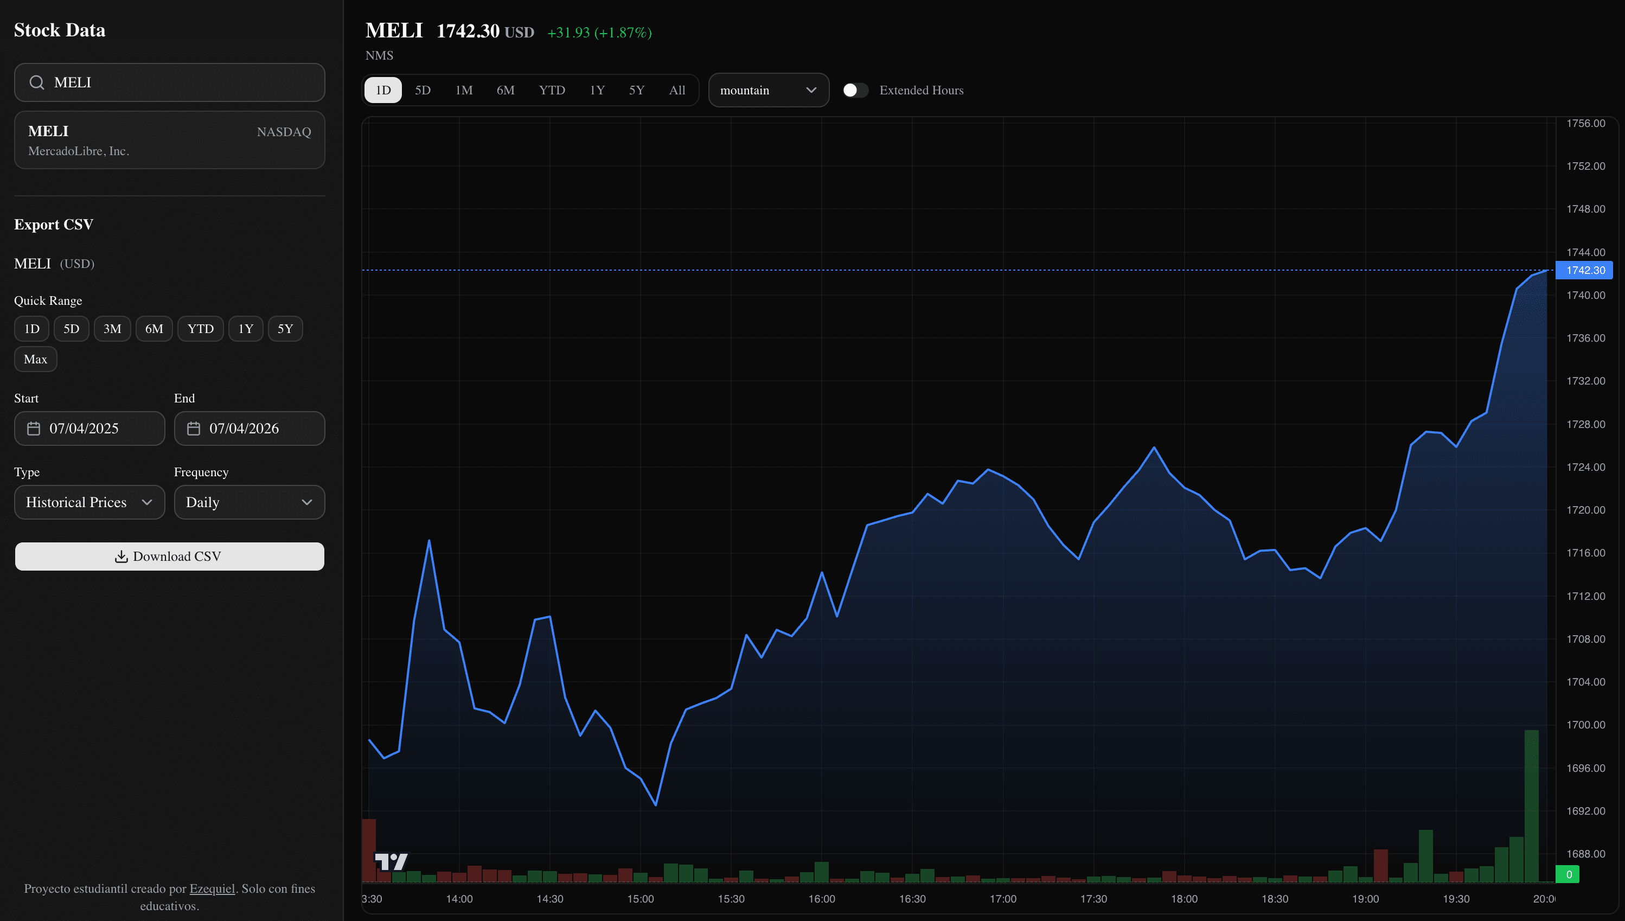
Task: Click the 14:00 time axis label
Action: point(459,899)
